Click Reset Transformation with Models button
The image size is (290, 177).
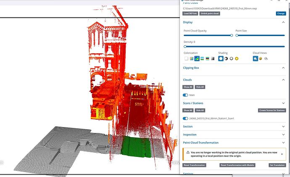237,165
